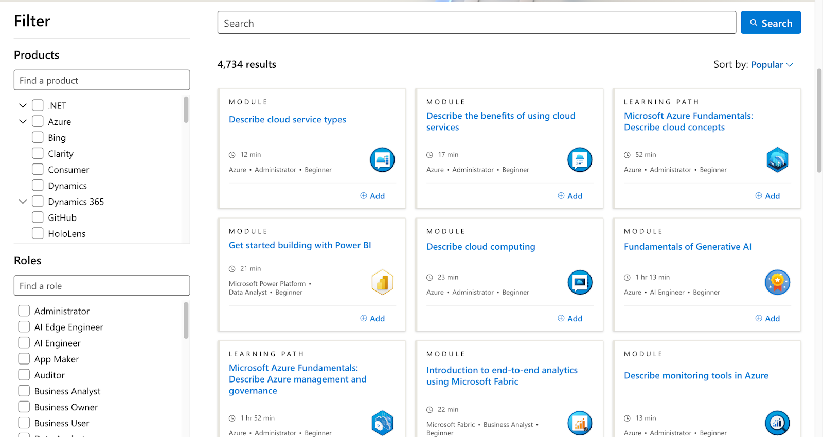Viewport: 823px width, 437px height.
Task: Click the page vertical scrollbar thumb
Action: (819, 120)
